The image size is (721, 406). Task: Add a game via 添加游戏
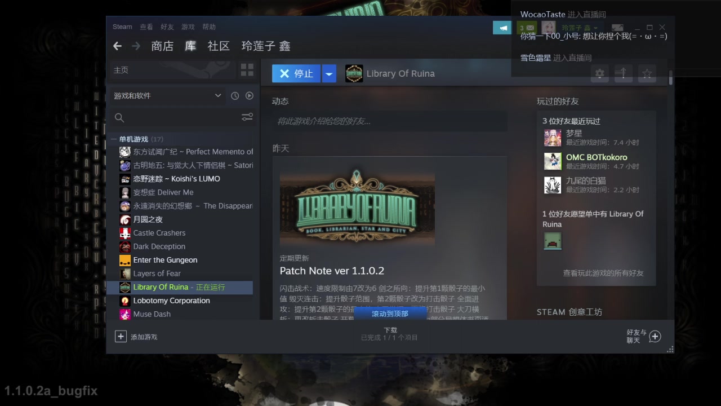click(136, 337)
